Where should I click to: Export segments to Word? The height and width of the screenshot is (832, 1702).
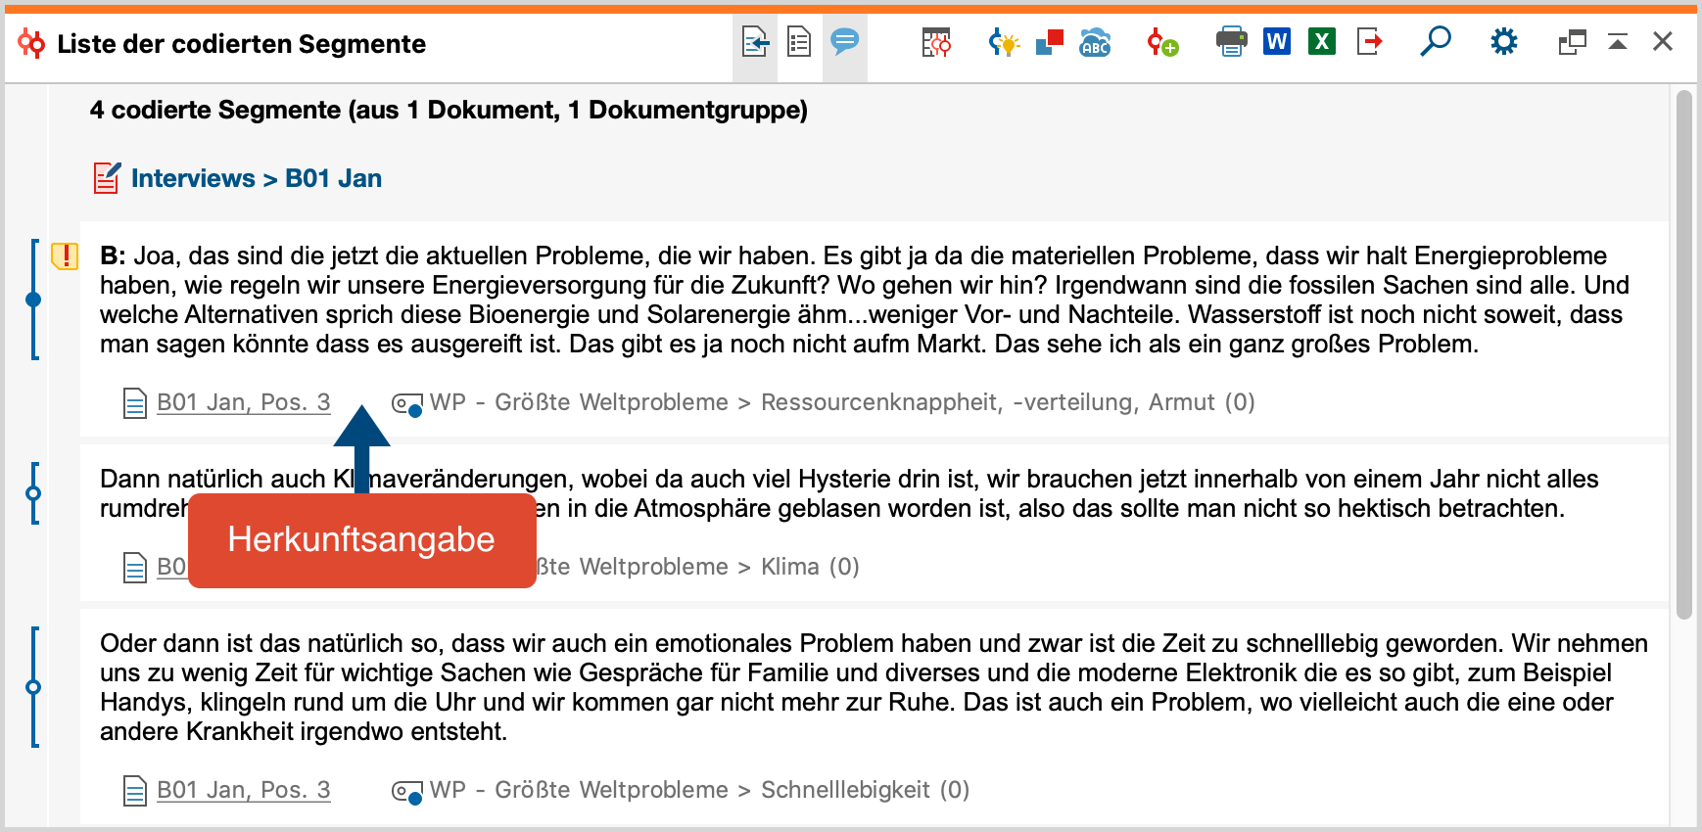point(1277,42)
